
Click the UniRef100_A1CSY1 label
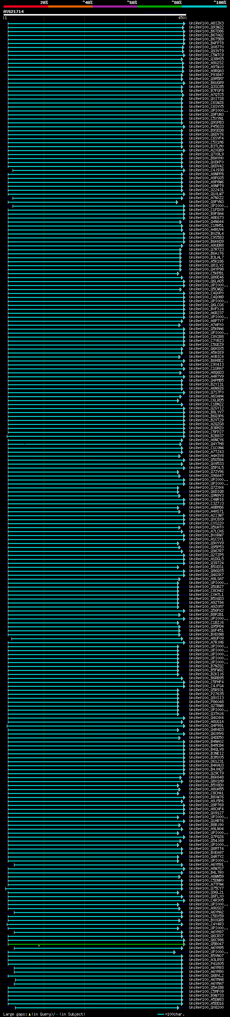(206, 539)
